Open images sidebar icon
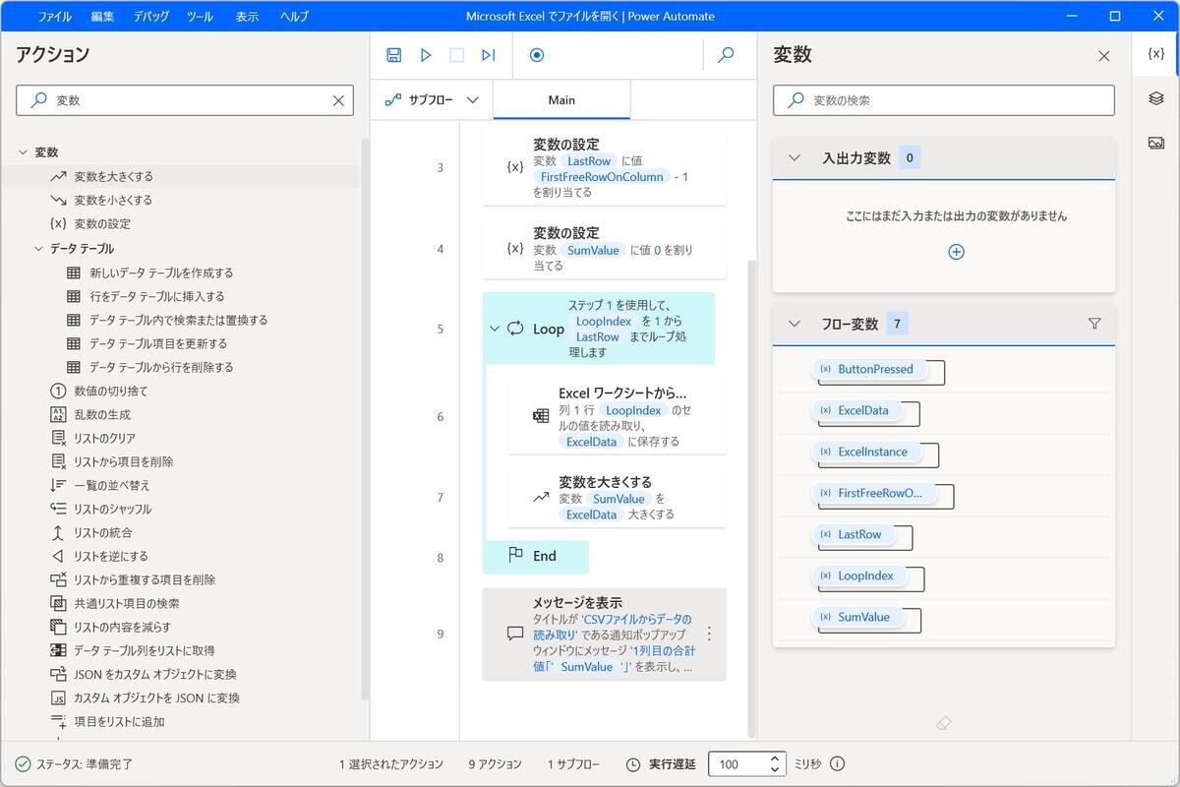The width and height of the screenshot is (1180, 787). click(x=1156, y=143)
